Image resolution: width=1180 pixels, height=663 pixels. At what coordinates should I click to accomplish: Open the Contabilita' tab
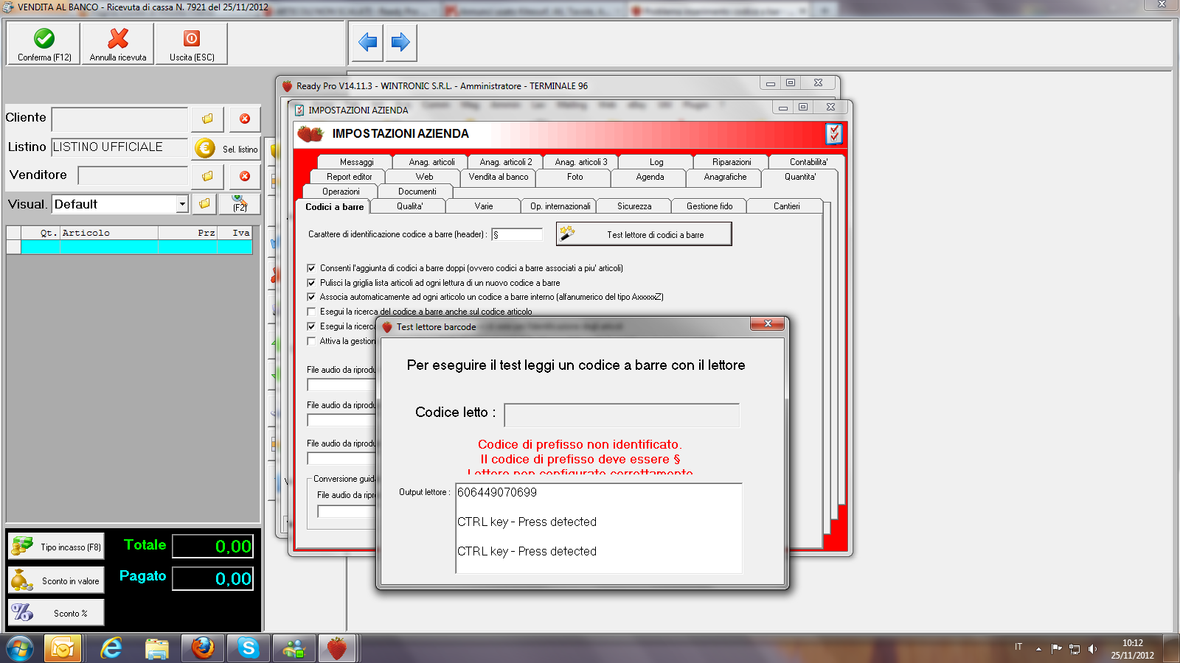(x=808, y=162)
